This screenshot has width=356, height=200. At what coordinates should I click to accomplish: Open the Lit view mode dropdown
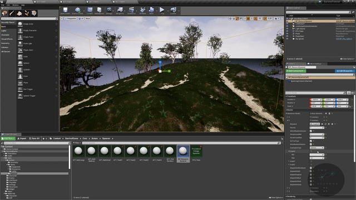point(81,18)
